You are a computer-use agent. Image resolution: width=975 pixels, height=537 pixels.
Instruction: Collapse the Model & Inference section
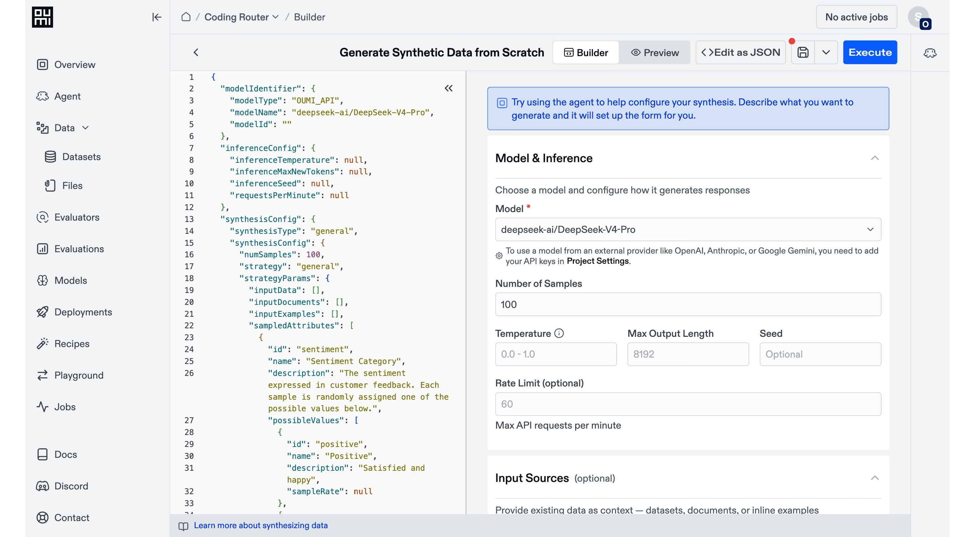[x=874, y=158]
